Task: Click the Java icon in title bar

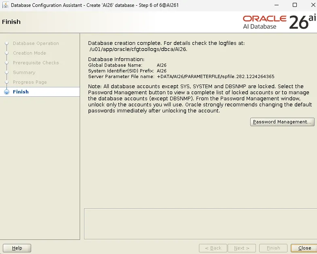Action: 6,5
